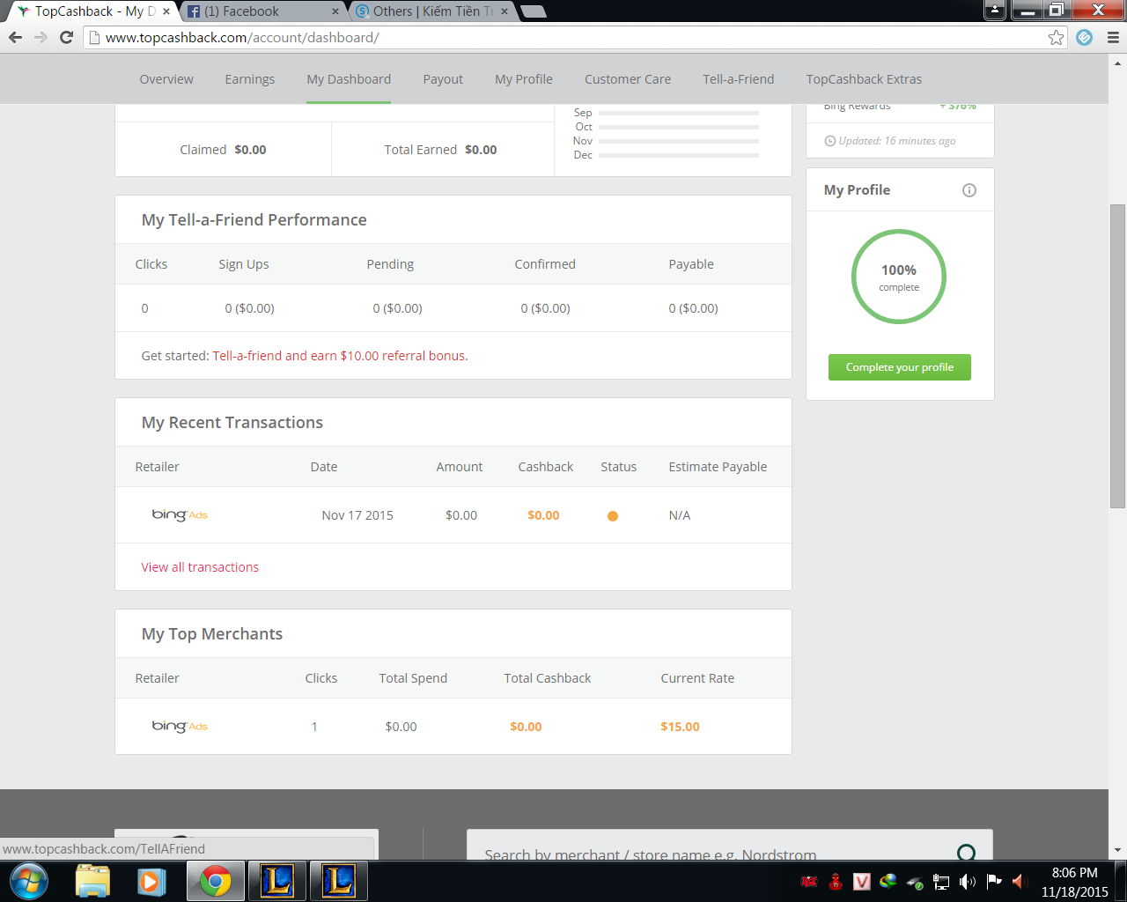Reload the page with the refresh icon

(x=66, y=38)
